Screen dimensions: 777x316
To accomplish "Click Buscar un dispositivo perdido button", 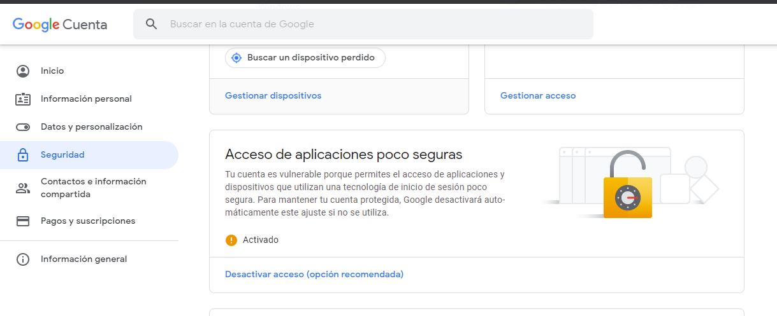I will pos(305,58).
